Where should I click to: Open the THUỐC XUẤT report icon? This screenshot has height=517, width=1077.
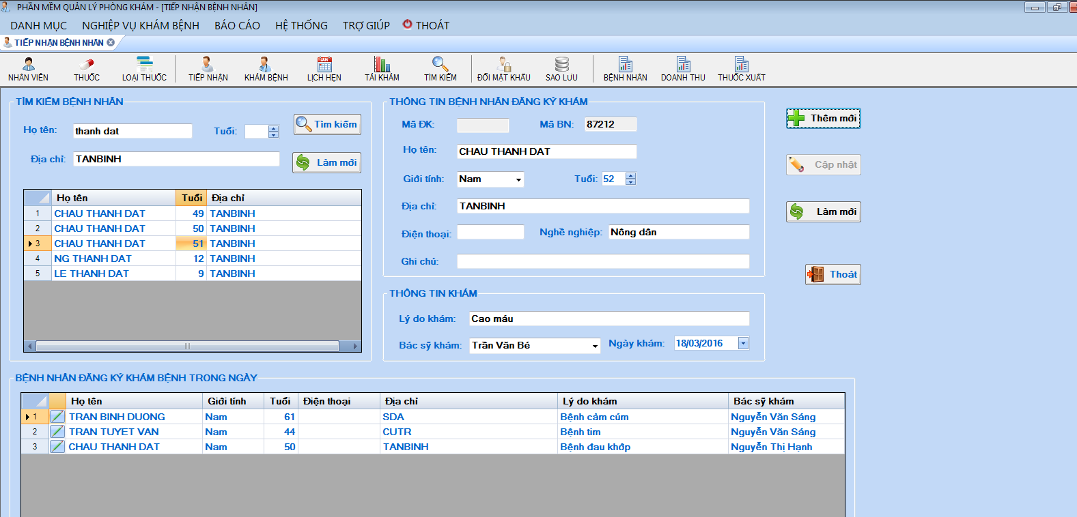(742, 69)
